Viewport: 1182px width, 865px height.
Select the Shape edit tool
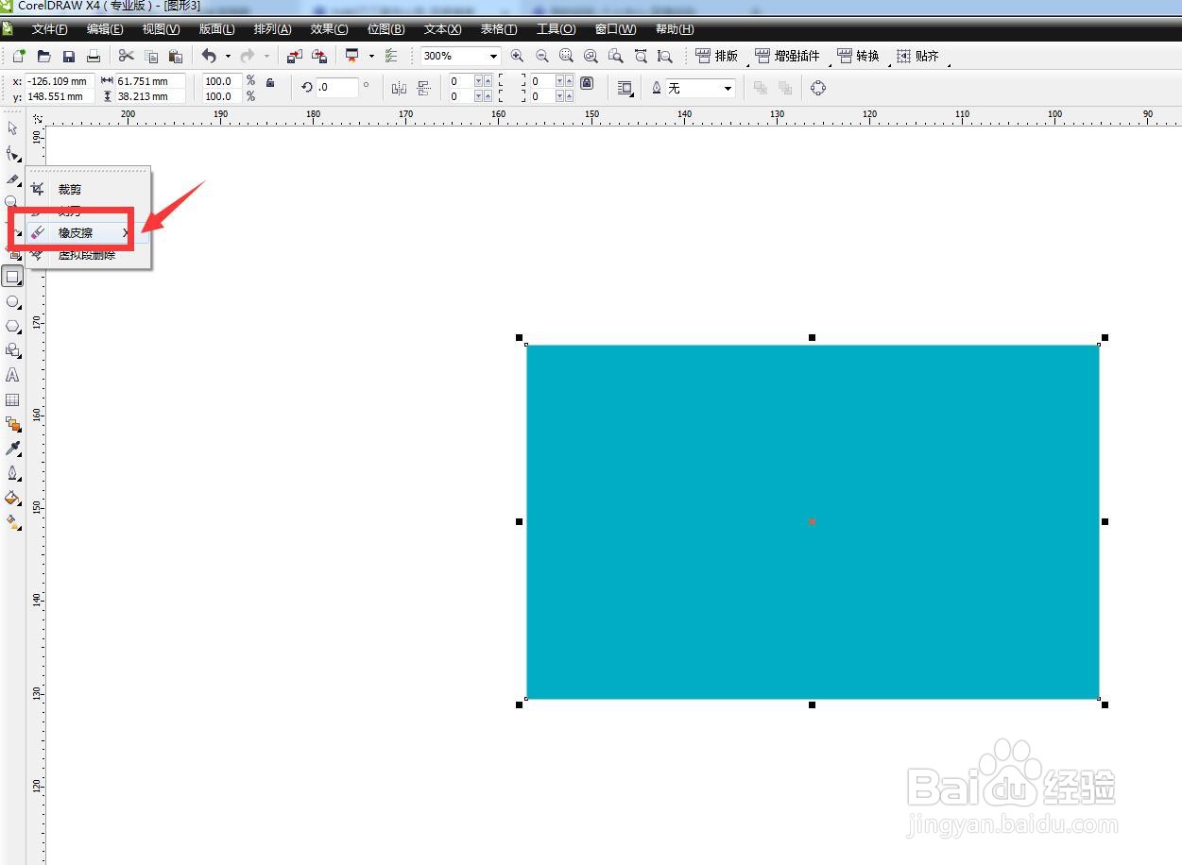click(x=12, y=153)
